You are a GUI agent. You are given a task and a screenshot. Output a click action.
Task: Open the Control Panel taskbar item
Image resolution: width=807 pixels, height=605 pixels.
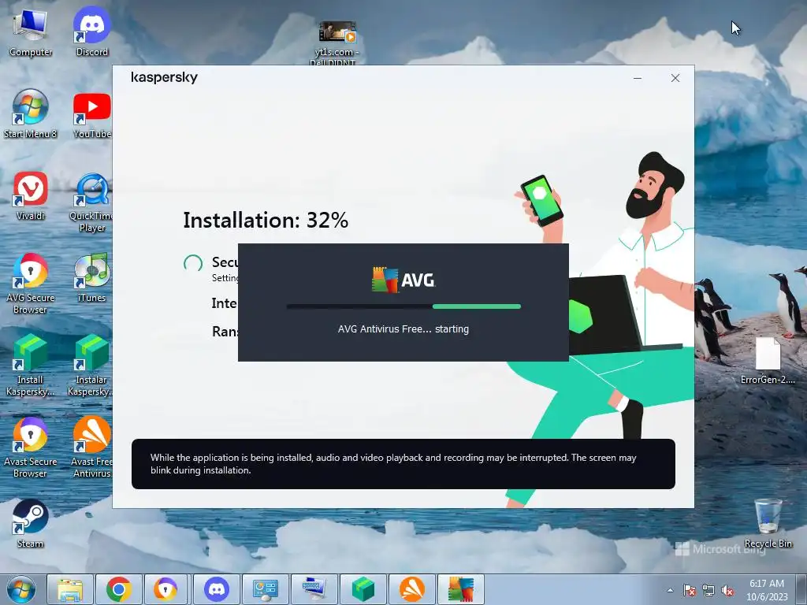pos(265,589)
